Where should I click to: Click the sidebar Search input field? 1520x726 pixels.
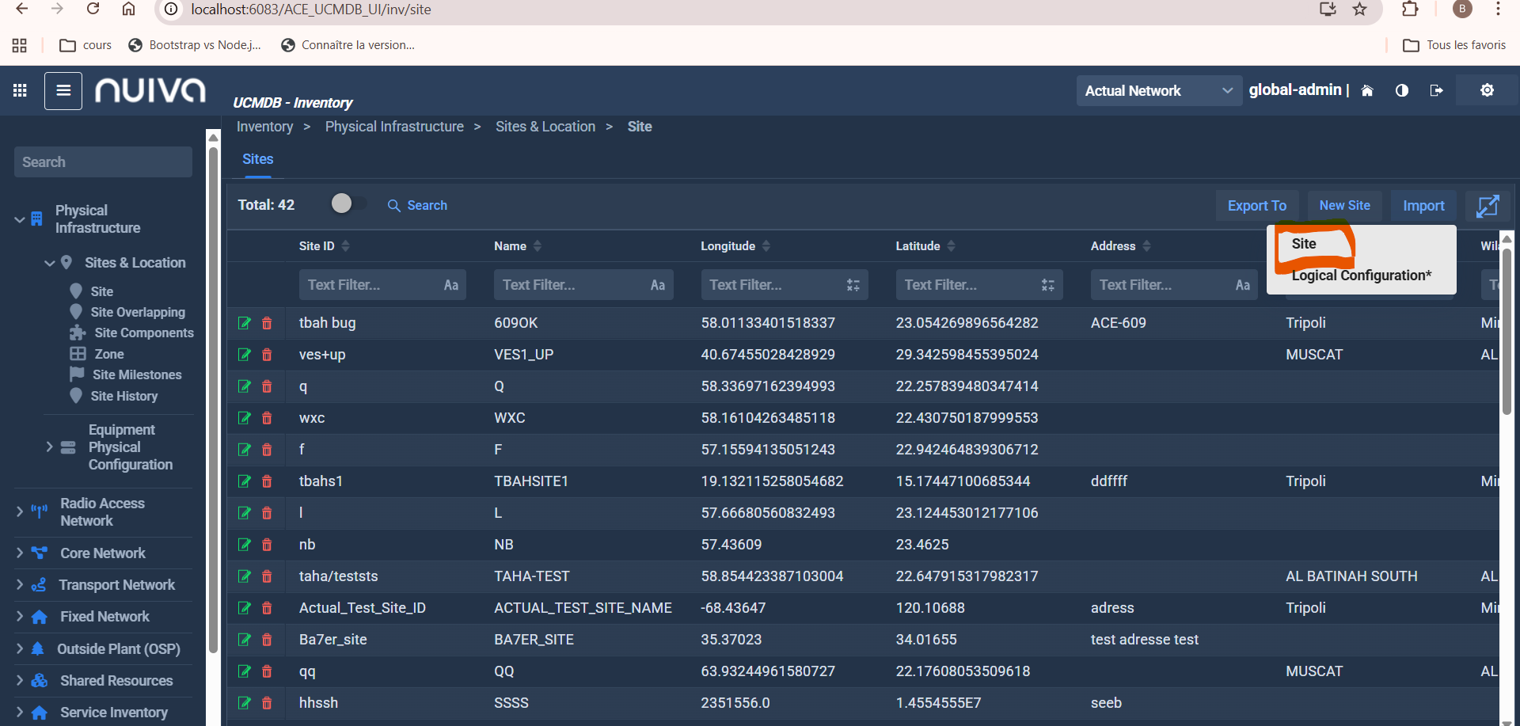pos(103,162)
